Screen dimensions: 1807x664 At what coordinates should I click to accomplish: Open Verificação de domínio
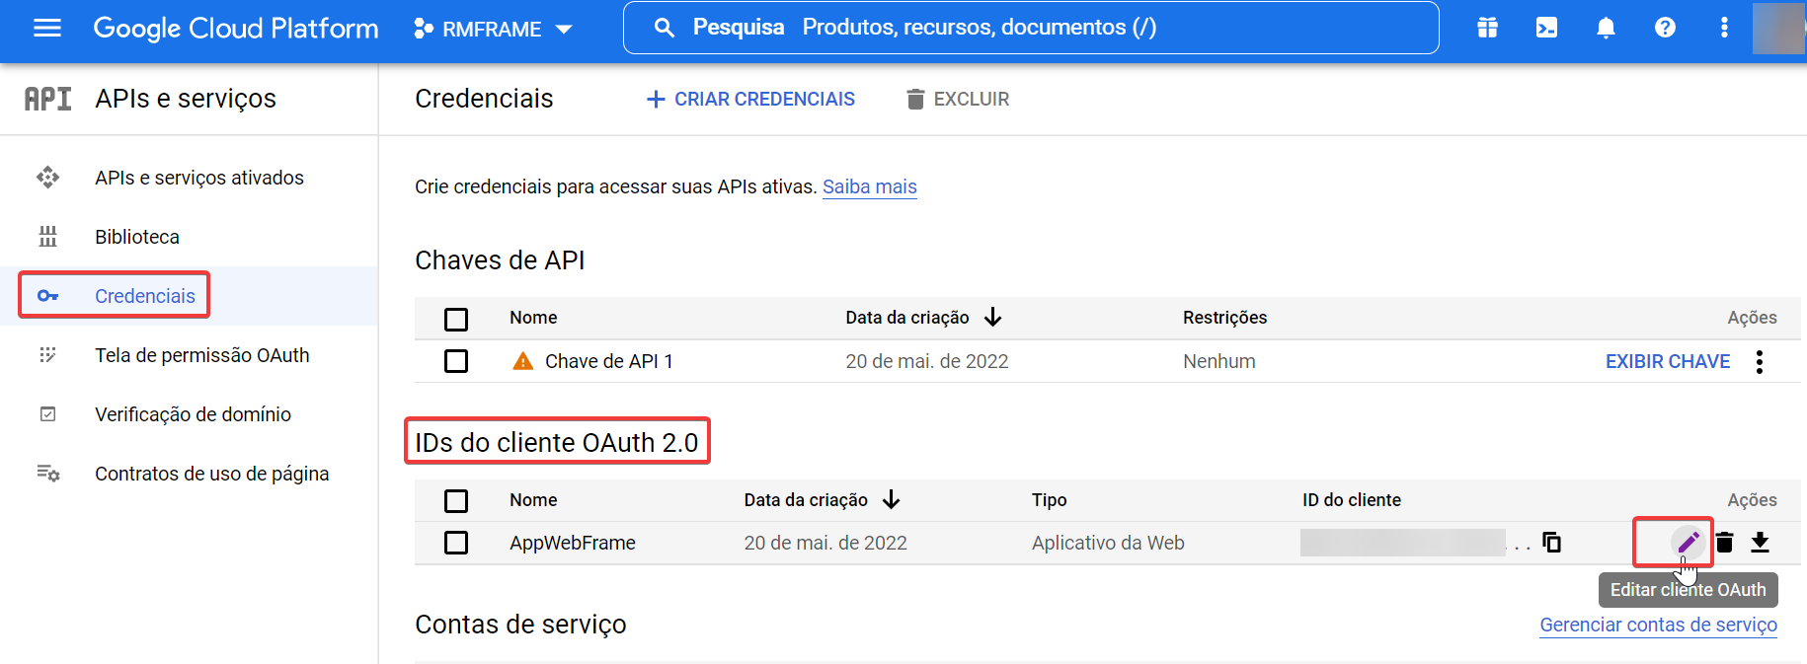(x=193, y=414)
